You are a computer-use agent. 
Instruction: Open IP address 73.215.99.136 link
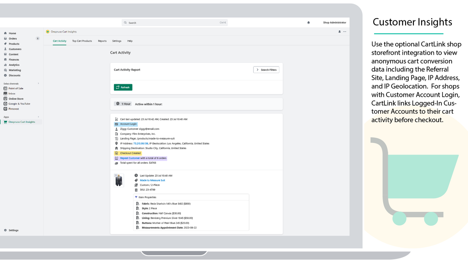pos(141,144)
